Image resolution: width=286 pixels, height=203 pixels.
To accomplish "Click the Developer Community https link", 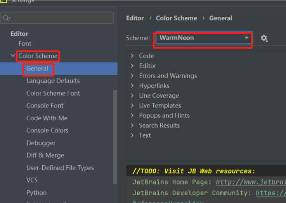I will coord(271,193).
